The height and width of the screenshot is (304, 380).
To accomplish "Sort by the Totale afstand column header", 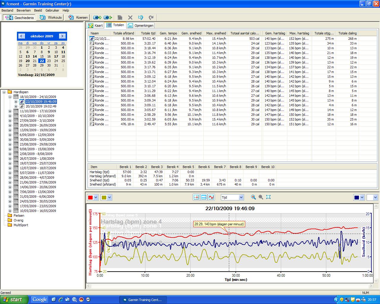I will 123,33.
